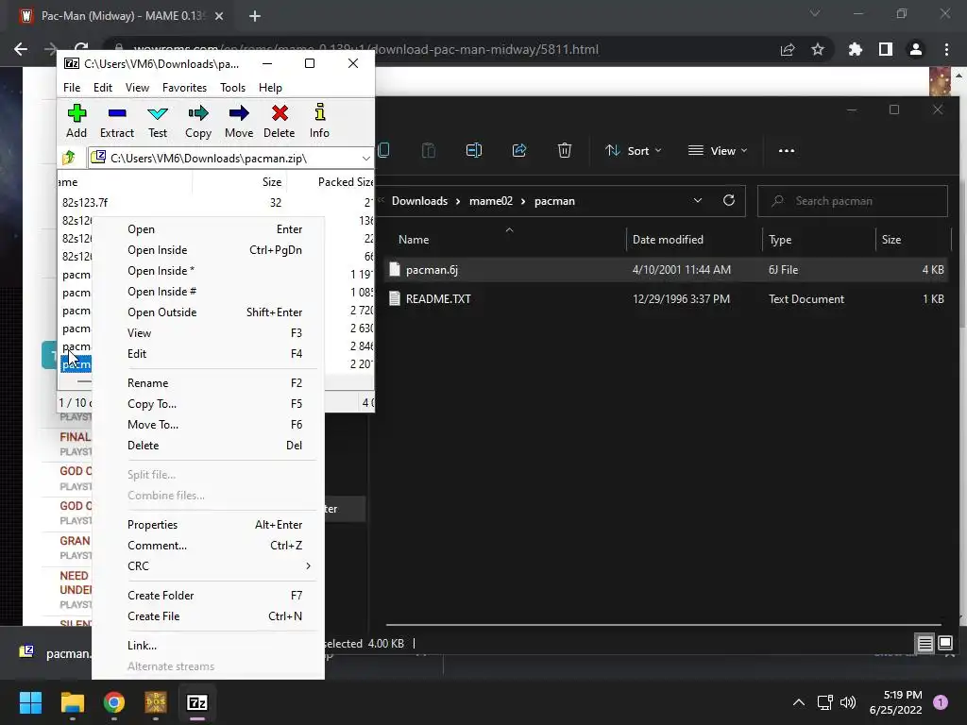Expand Explorer address bar history dropdown
Viewport: 967px width, 725px height.
(698, 200)
